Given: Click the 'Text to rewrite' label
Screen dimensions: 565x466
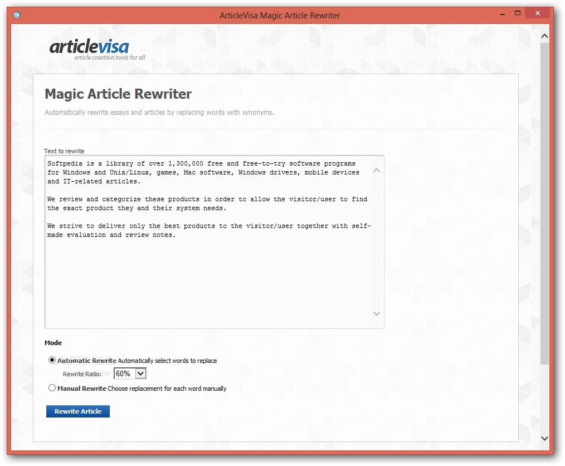Looking at the screenshot, I should click(x=64, y=151).
